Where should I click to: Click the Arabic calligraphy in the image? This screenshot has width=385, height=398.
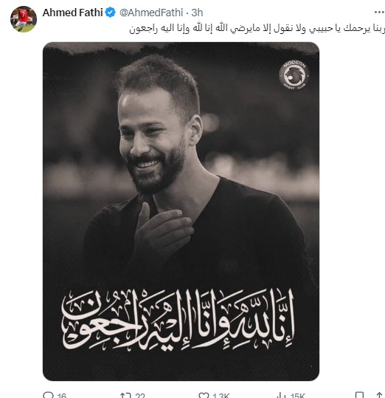pos(178,319)
